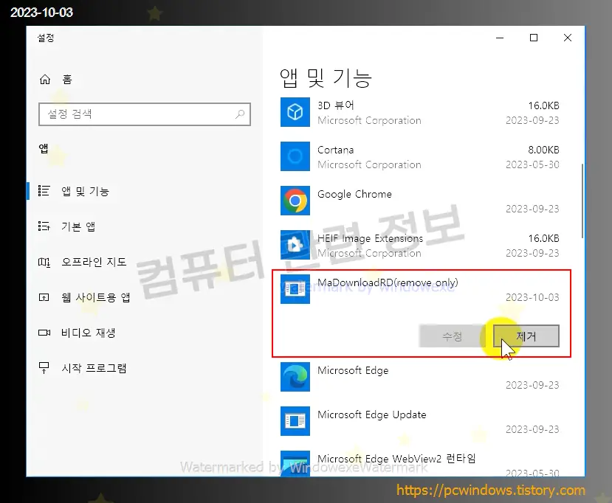Click the HEIF Image Extensions icon
Image resolution: width=612 pixels, height=503 pixels.
point(295,245)
